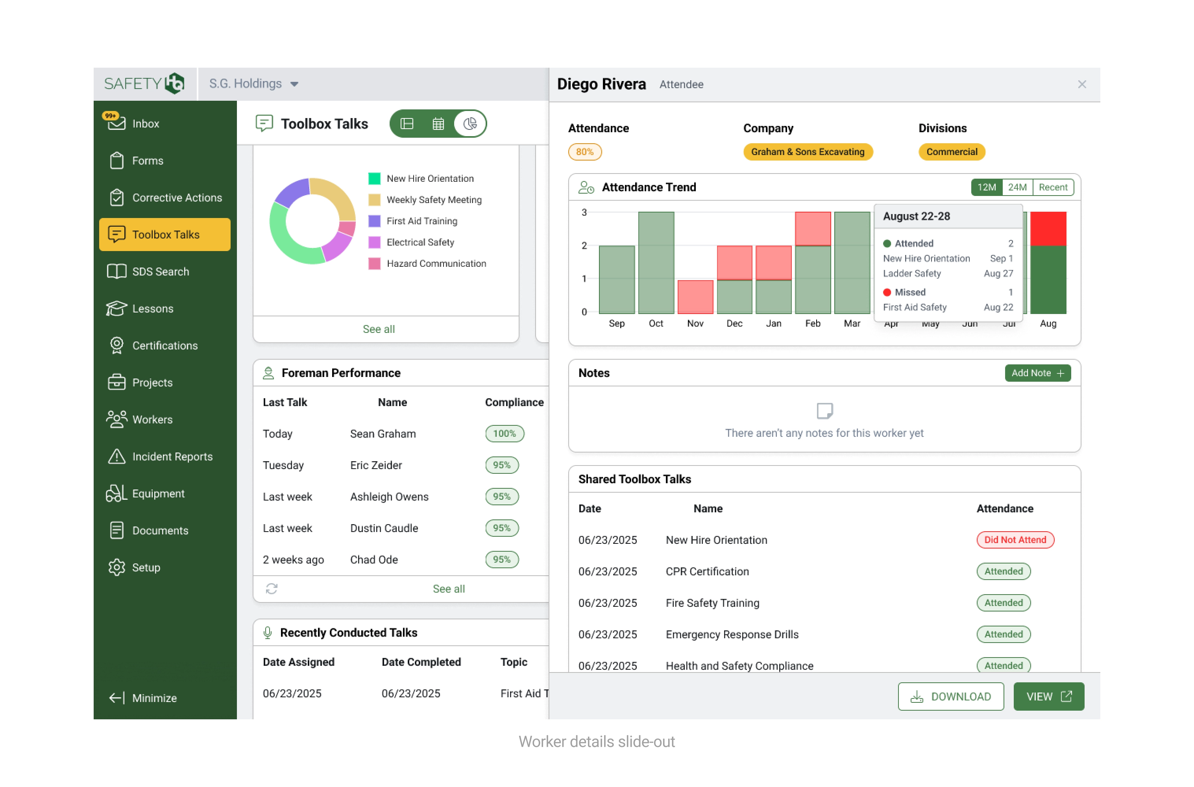This screenshot has height=787, width=1194.
Task: Click the Add Note button
Action: click(1037, 373)
